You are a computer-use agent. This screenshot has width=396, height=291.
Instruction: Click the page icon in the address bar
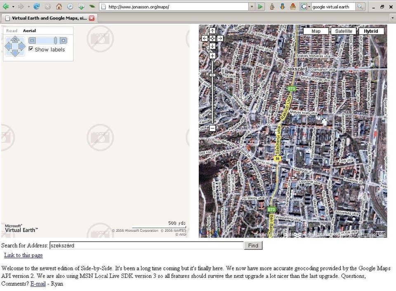pyautogui.click(x=103, y=7)
